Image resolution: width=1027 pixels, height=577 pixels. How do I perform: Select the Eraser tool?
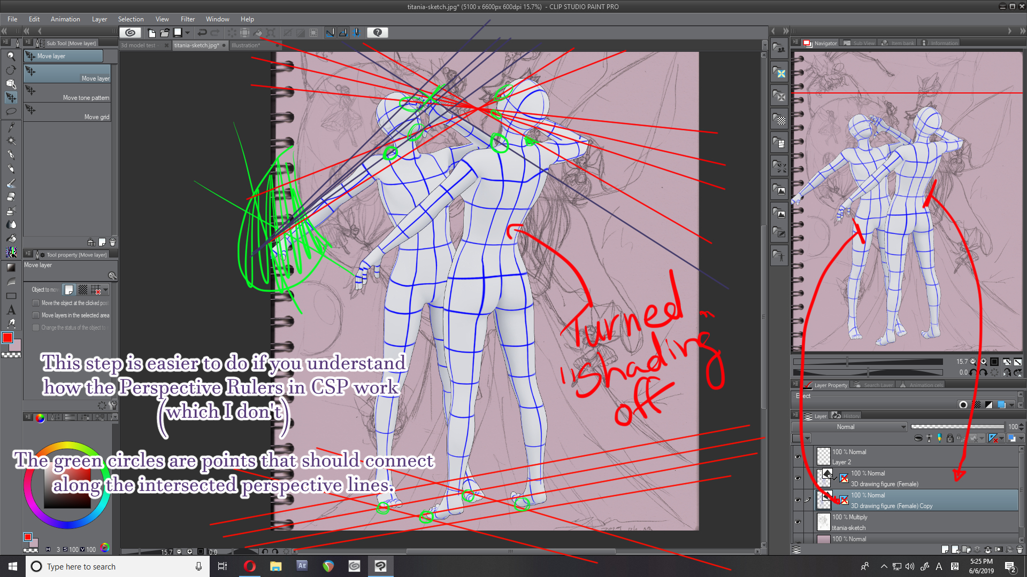(x=11, y=197)
